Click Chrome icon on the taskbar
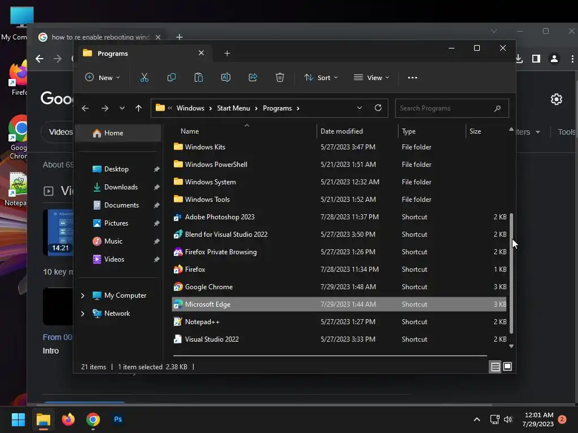 click(x=93, y=419)
